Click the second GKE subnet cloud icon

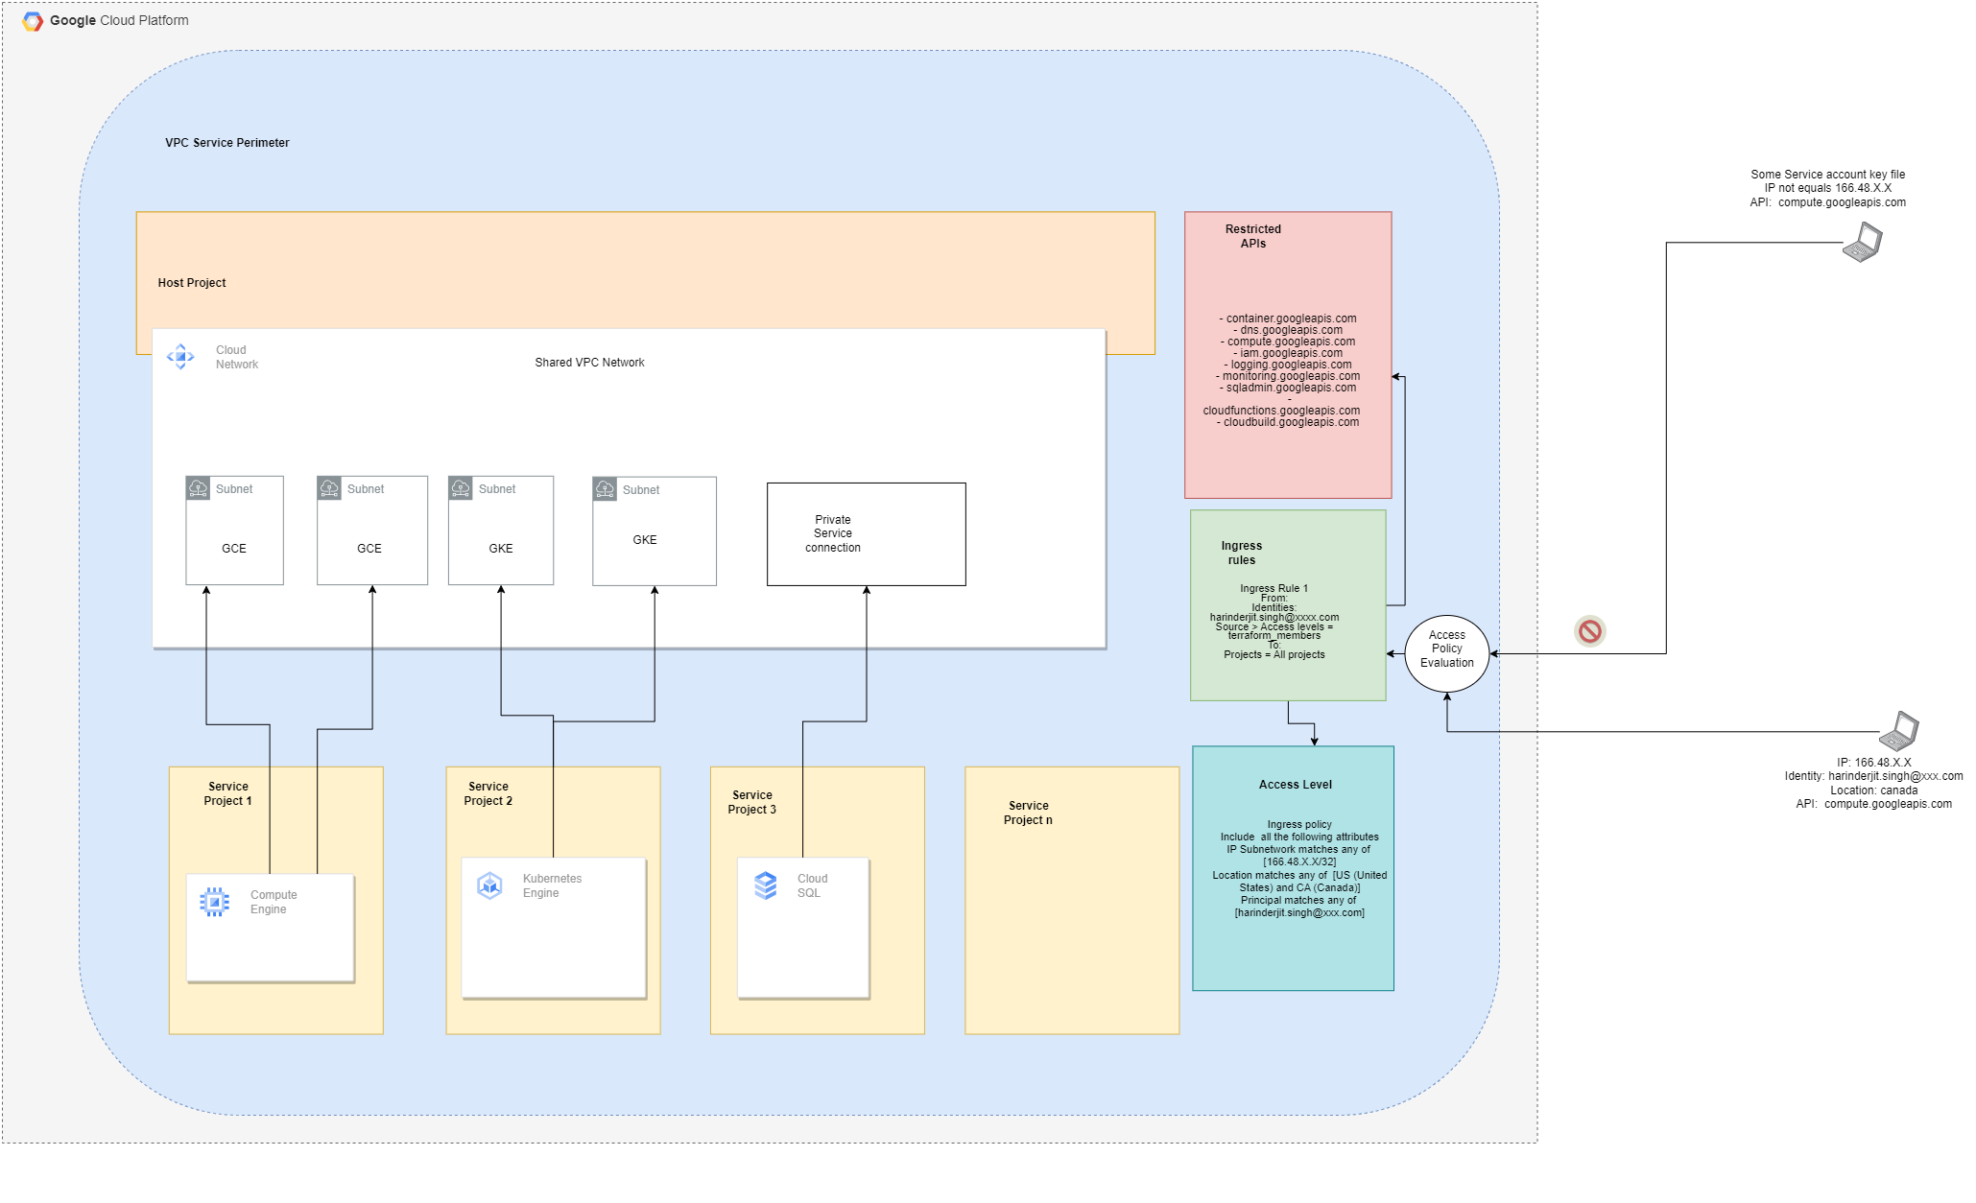(x=606, y=489)
